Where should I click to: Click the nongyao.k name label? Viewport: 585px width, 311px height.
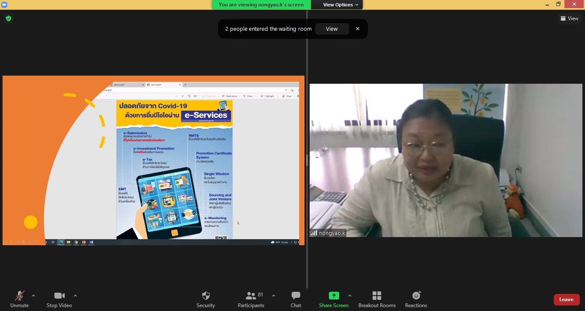[x=328, y=233]
